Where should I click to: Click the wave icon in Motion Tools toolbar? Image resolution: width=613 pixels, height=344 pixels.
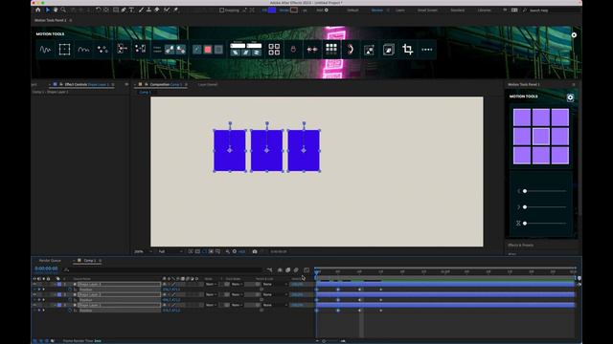45,50
